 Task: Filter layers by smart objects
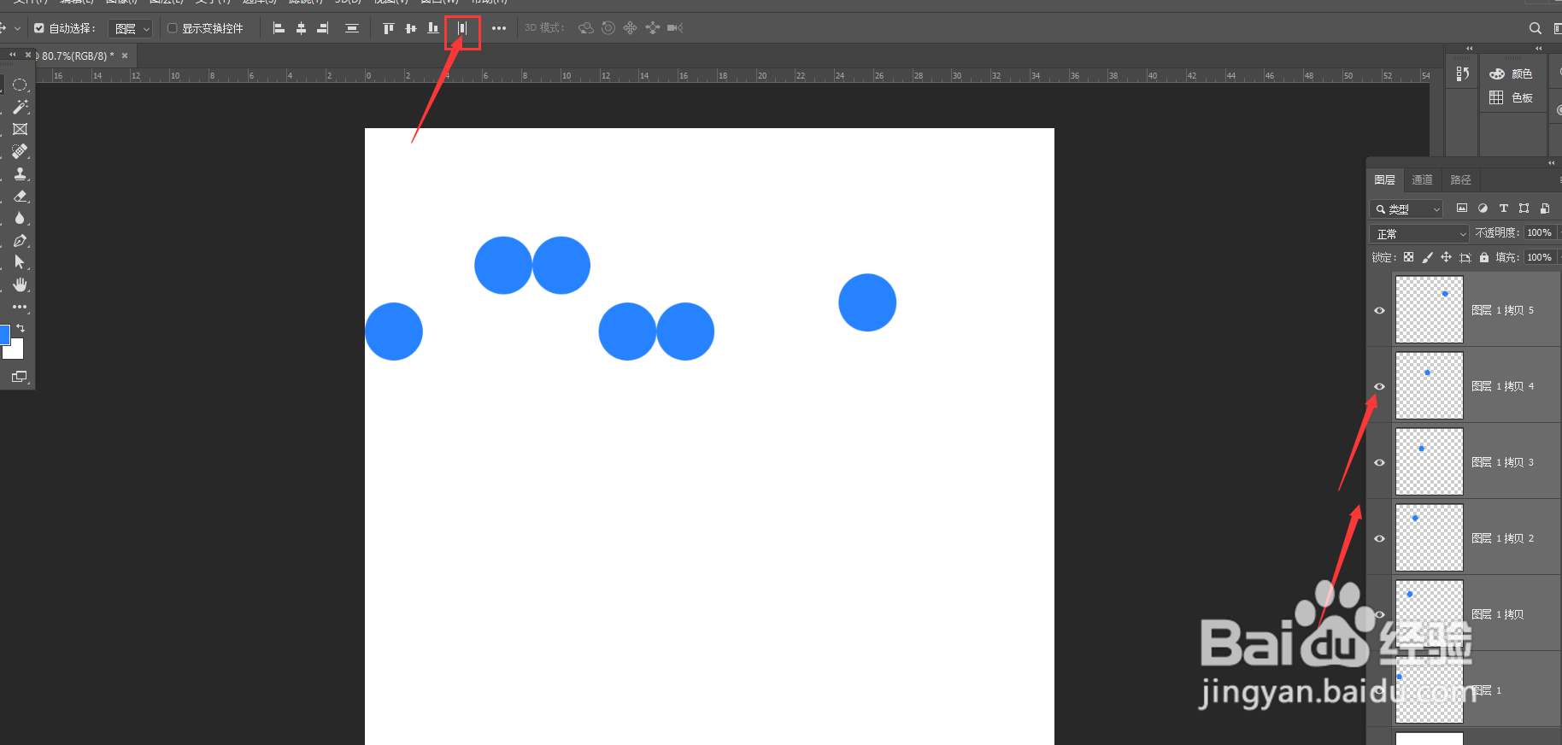pos(1545,208)
